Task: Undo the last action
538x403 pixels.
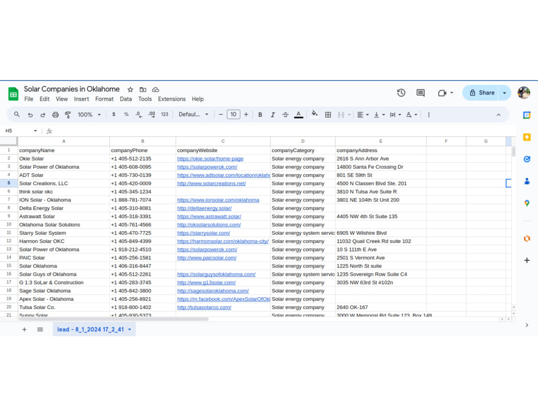Action: point(30,115)
